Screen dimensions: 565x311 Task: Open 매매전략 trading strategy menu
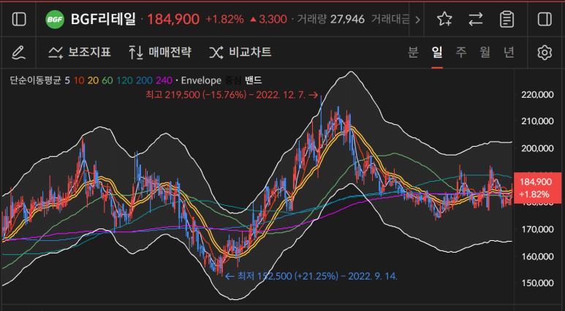(x=159, y=53)
